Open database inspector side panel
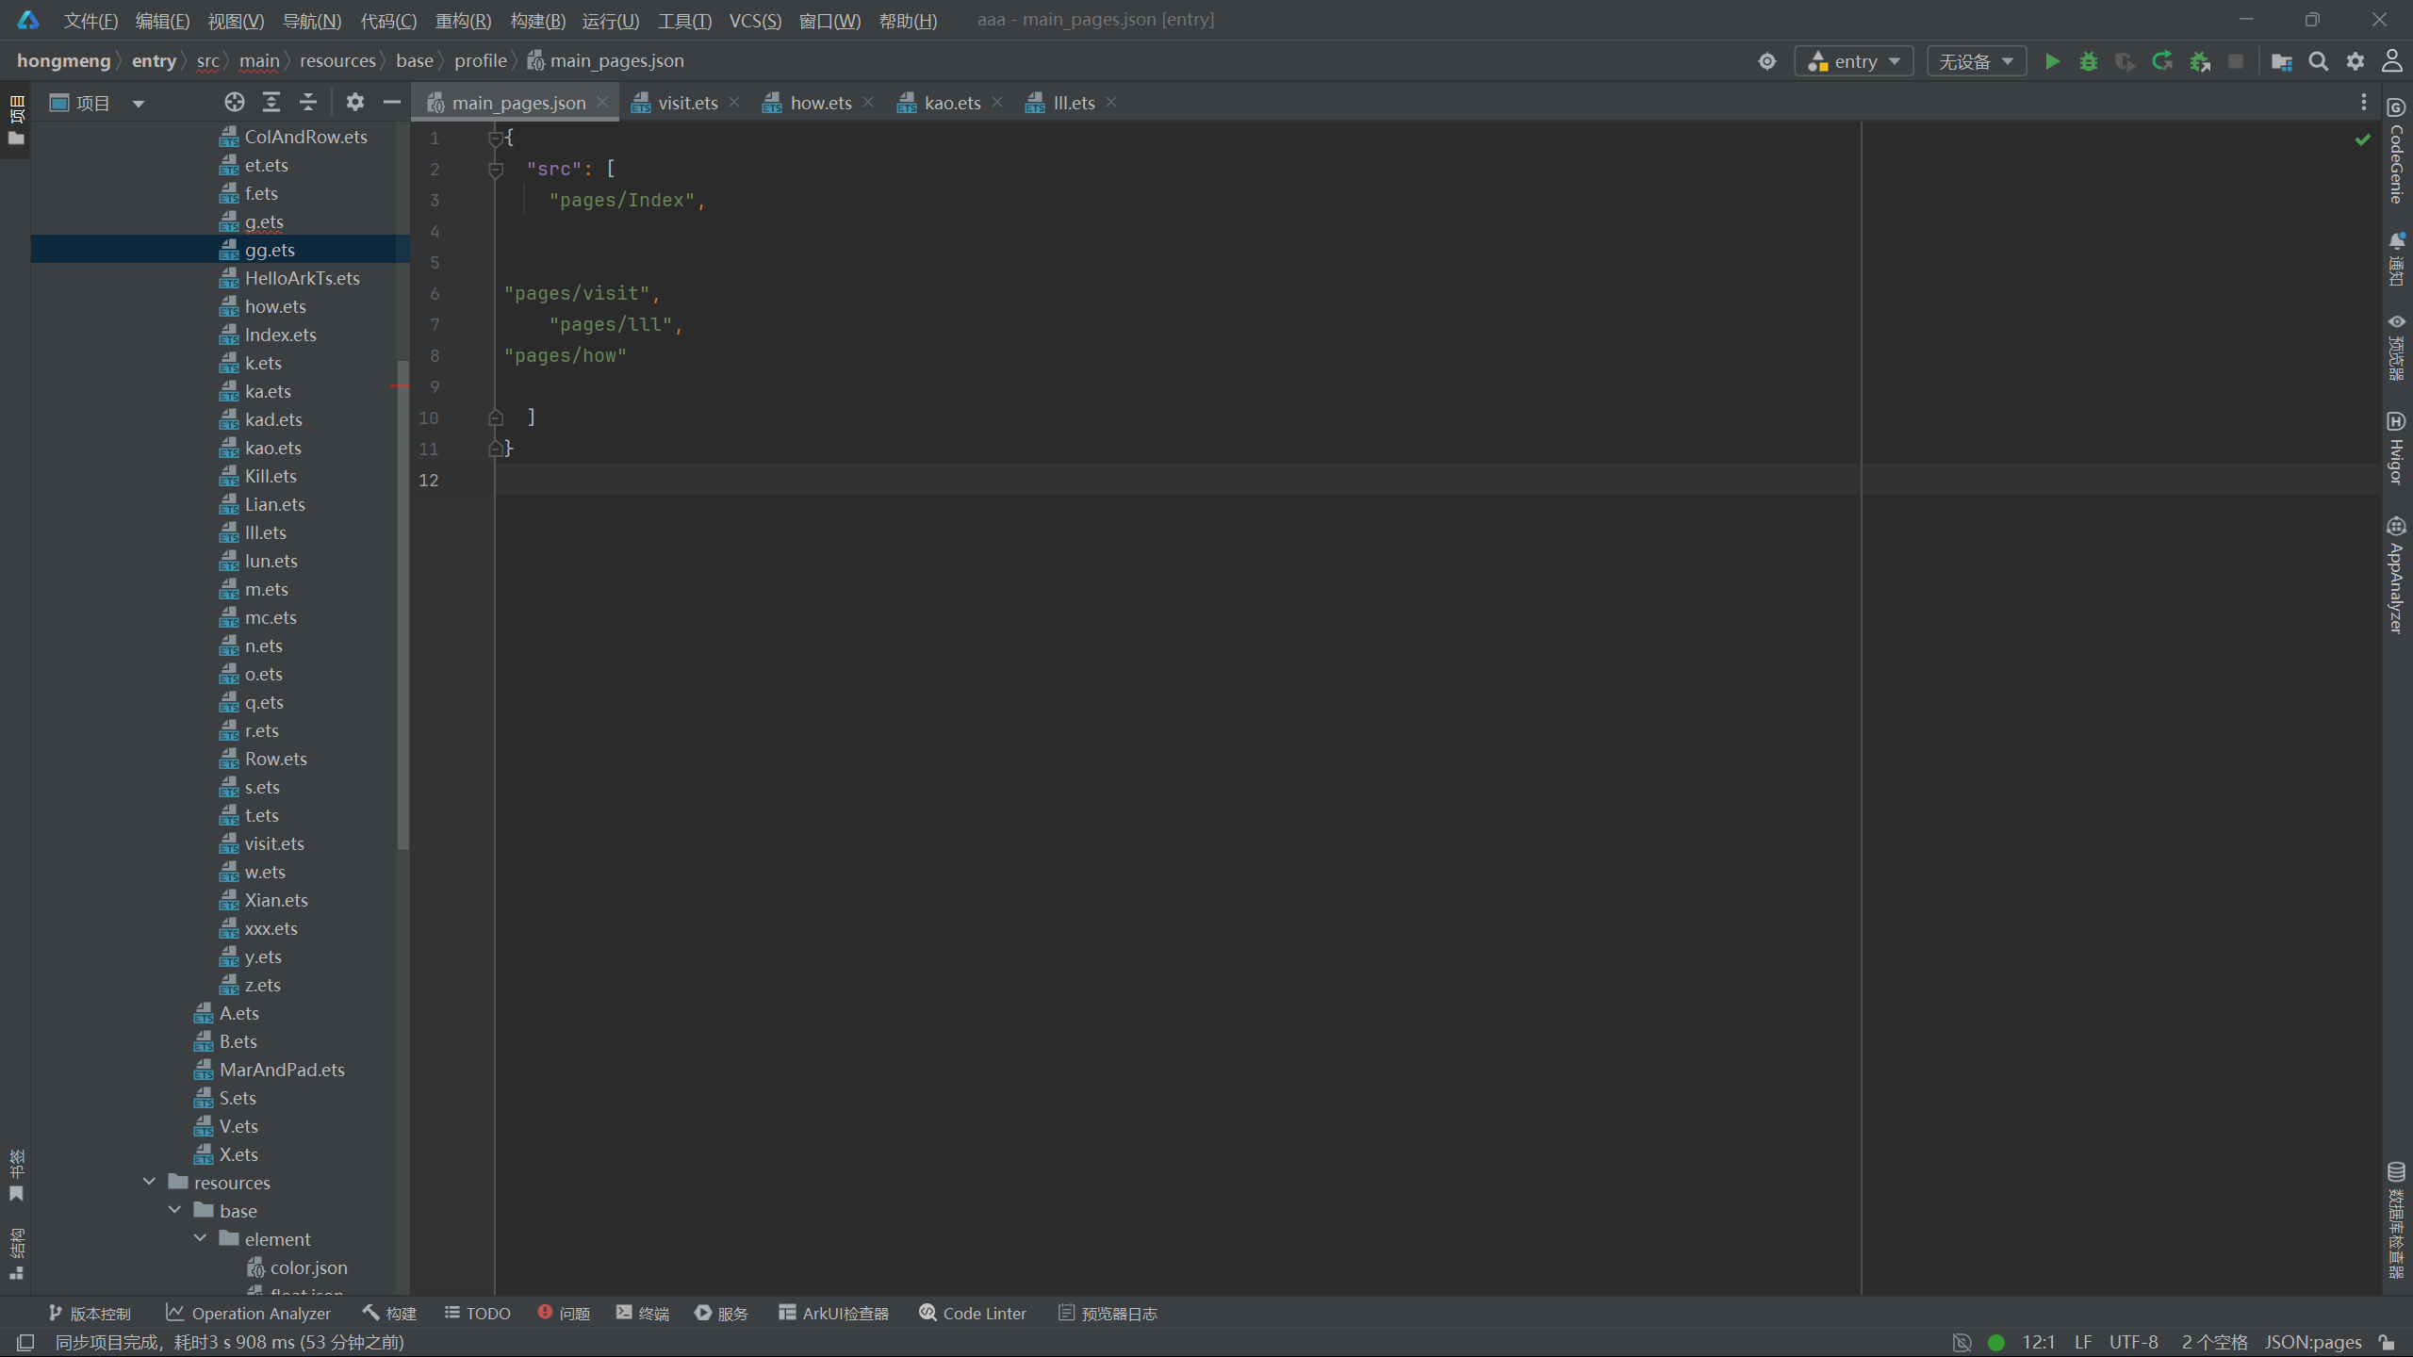 coord(2397,1220)
